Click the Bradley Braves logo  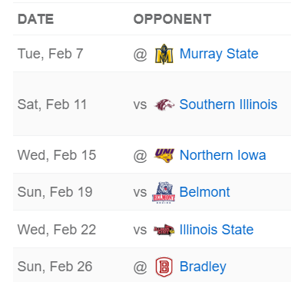coord(164,267)
